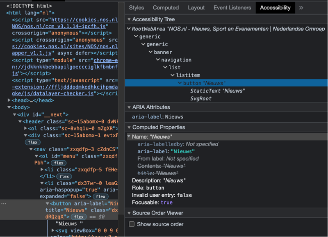Enable the Show source order checkbox

(132, 224)
